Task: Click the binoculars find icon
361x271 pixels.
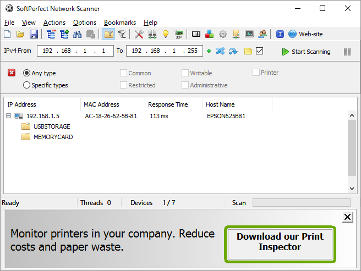Action: pyautogui.click(x=77, y=34)
